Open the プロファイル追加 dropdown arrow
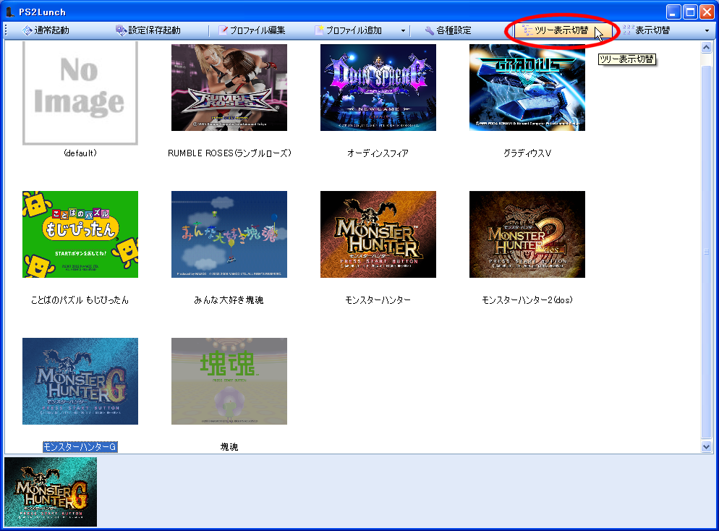The width and height of the screenshot is (719, 531). pyautogui.click(x=403, y=30)
